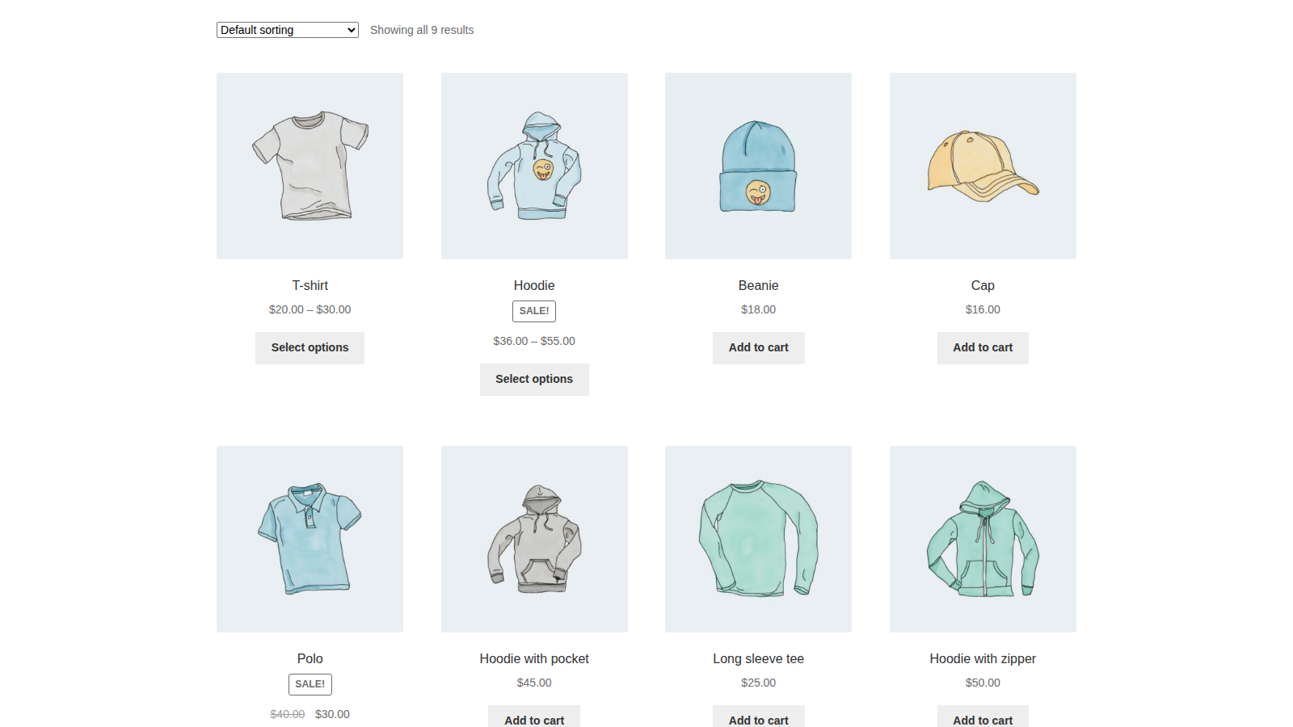Screen dimensions: 1293x727
Task: Click the $50.00 Hoodie with zipper price
Action: point(983,683)
